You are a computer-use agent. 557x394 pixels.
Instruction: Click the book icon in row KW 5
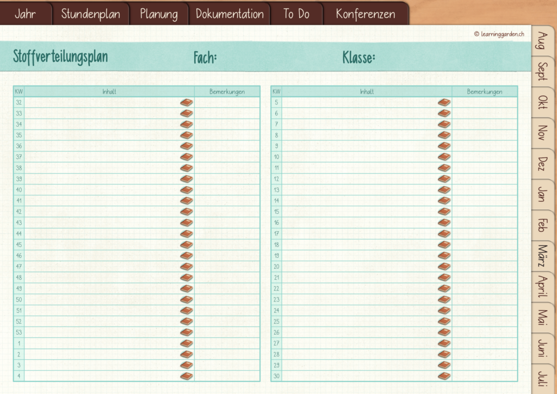444,103
